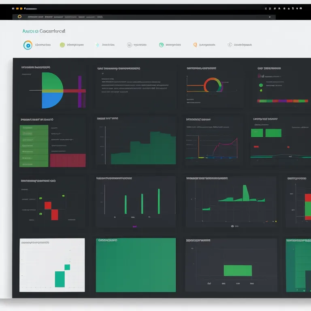
Task: Click the last tab label in navigation row
Action: click(x=243, y=45)
